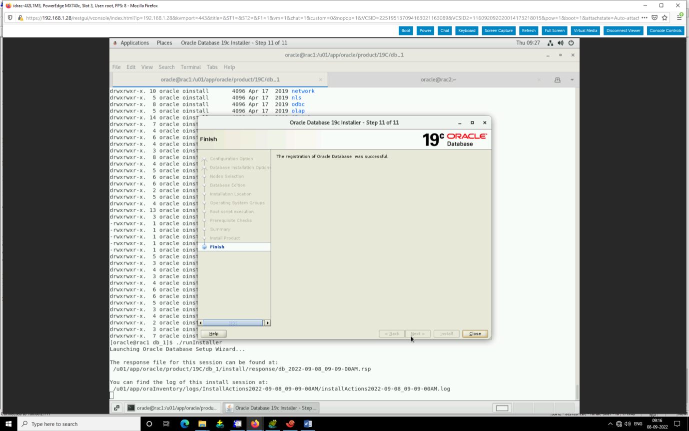689x431 pixels.
Task: Switch to the oracle@rac2 terminal tab
Action: (x=438, y=79)
